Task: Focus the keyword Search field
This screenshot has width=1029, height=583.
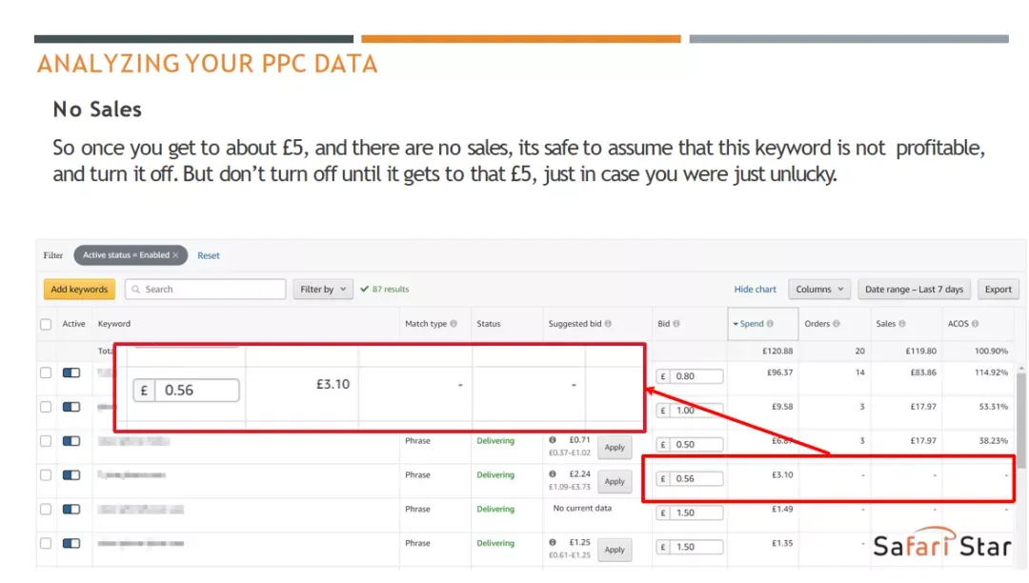Action: click(x=206, y=290)
